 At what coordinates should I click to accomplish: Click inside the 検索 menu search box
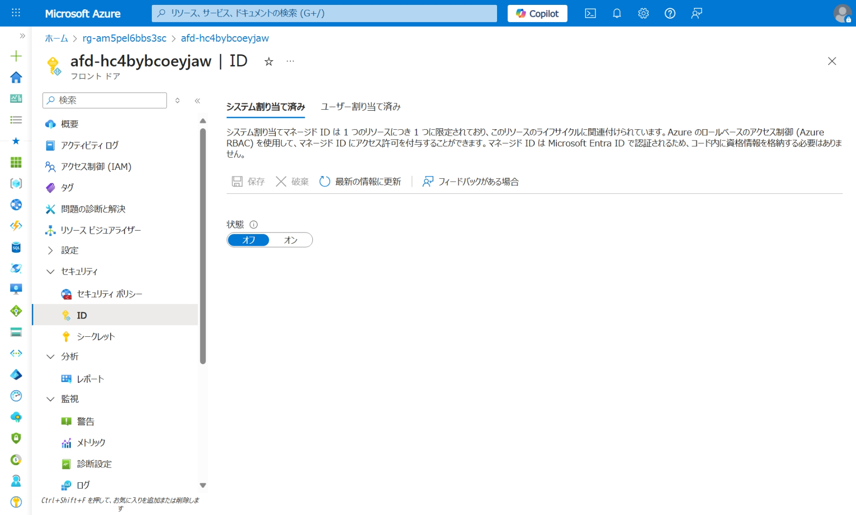coord(104,100)
